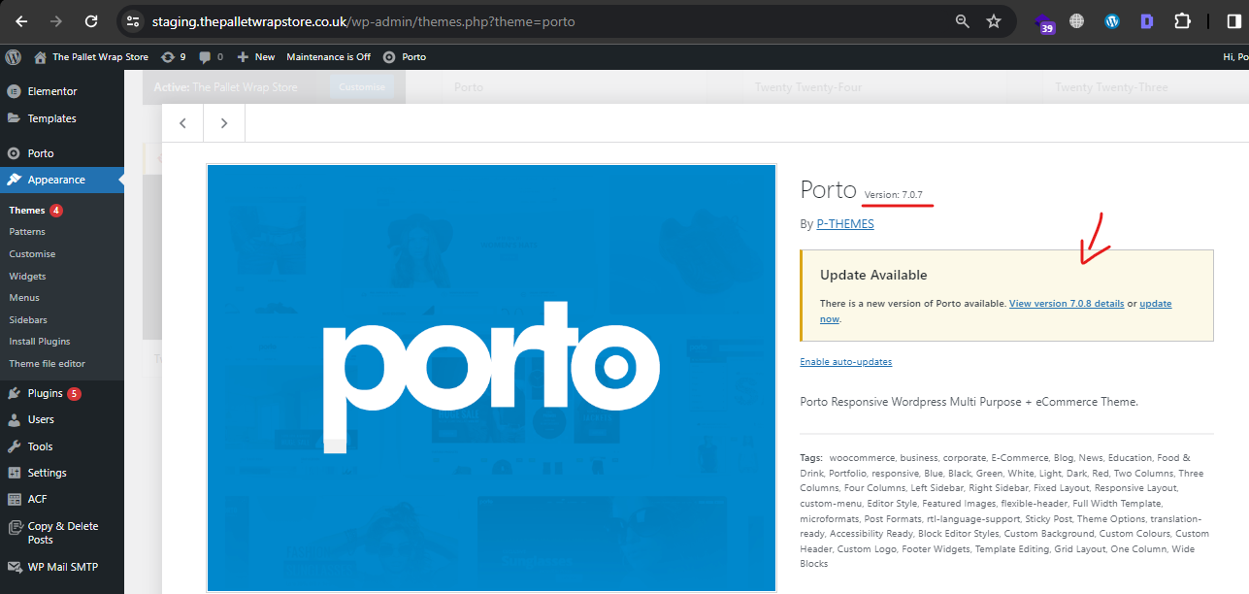
Task: Reload the page with the refresh icon
Action: (91, 20)
